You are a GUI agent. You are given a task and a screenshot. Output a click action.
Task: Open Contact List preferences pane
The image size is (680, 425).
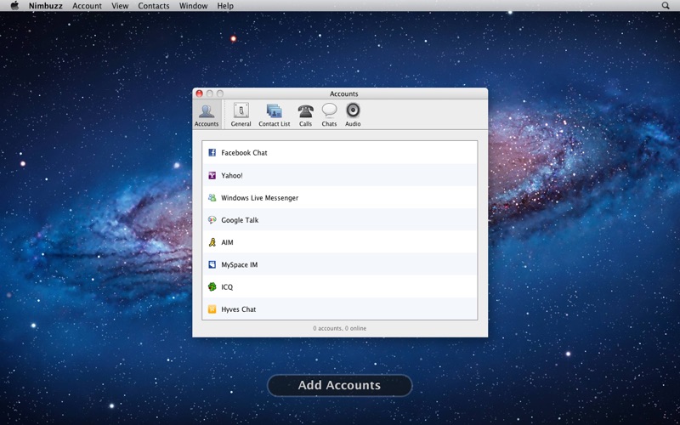coord(274,111)
